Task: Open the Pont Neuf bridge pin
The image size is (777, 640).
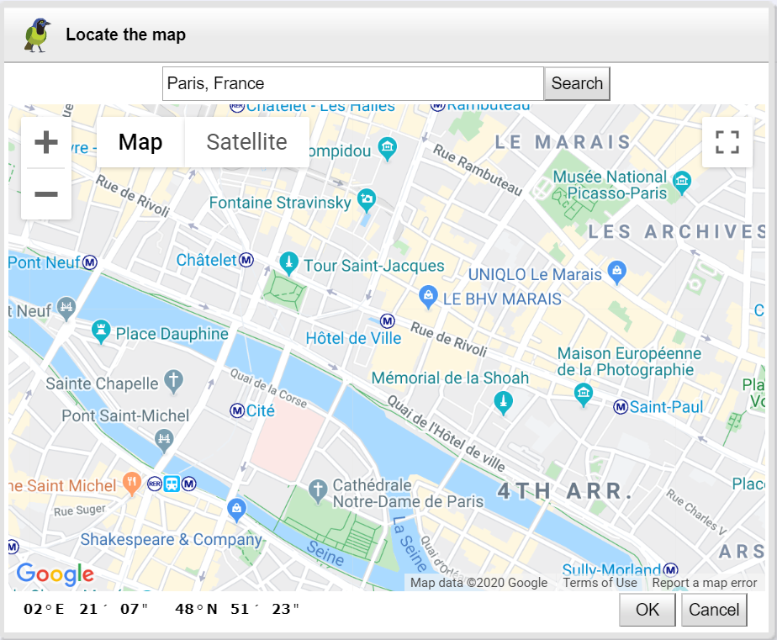Action: pyautogui.click(x=66, y=308)
